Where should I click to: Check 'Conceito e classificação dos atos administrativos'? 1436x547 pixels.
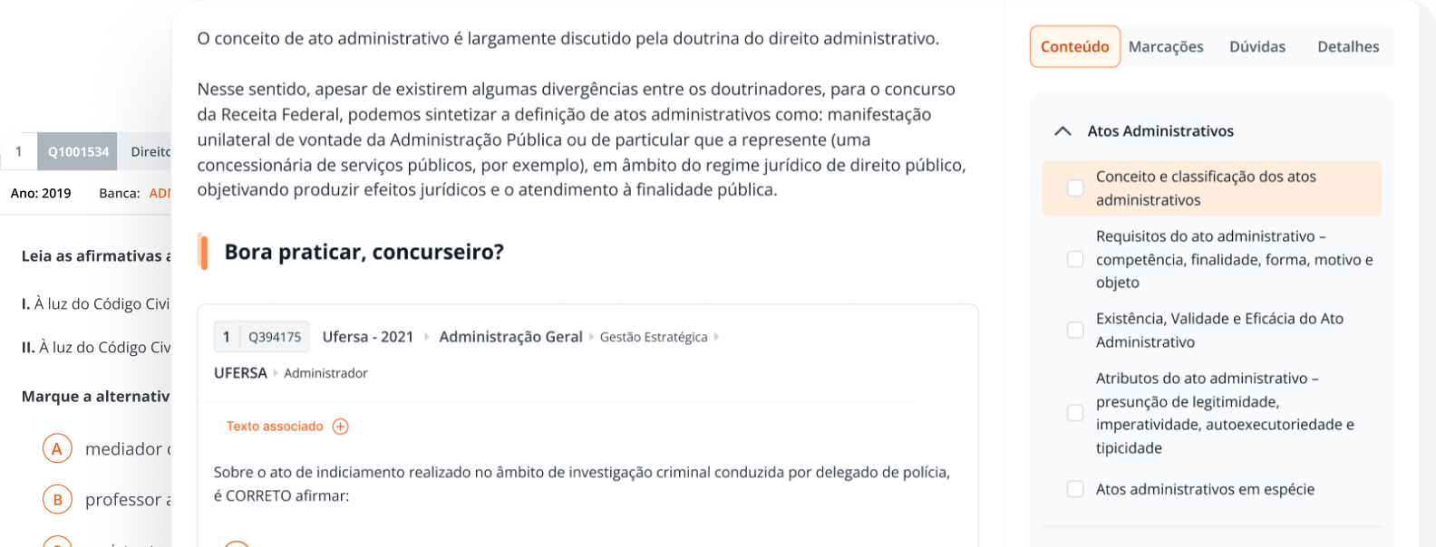click(1075, 188)
